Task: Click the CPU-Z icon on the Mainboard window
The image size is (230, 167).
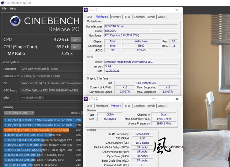Action: pyautogui.click(x=86, y=10)
